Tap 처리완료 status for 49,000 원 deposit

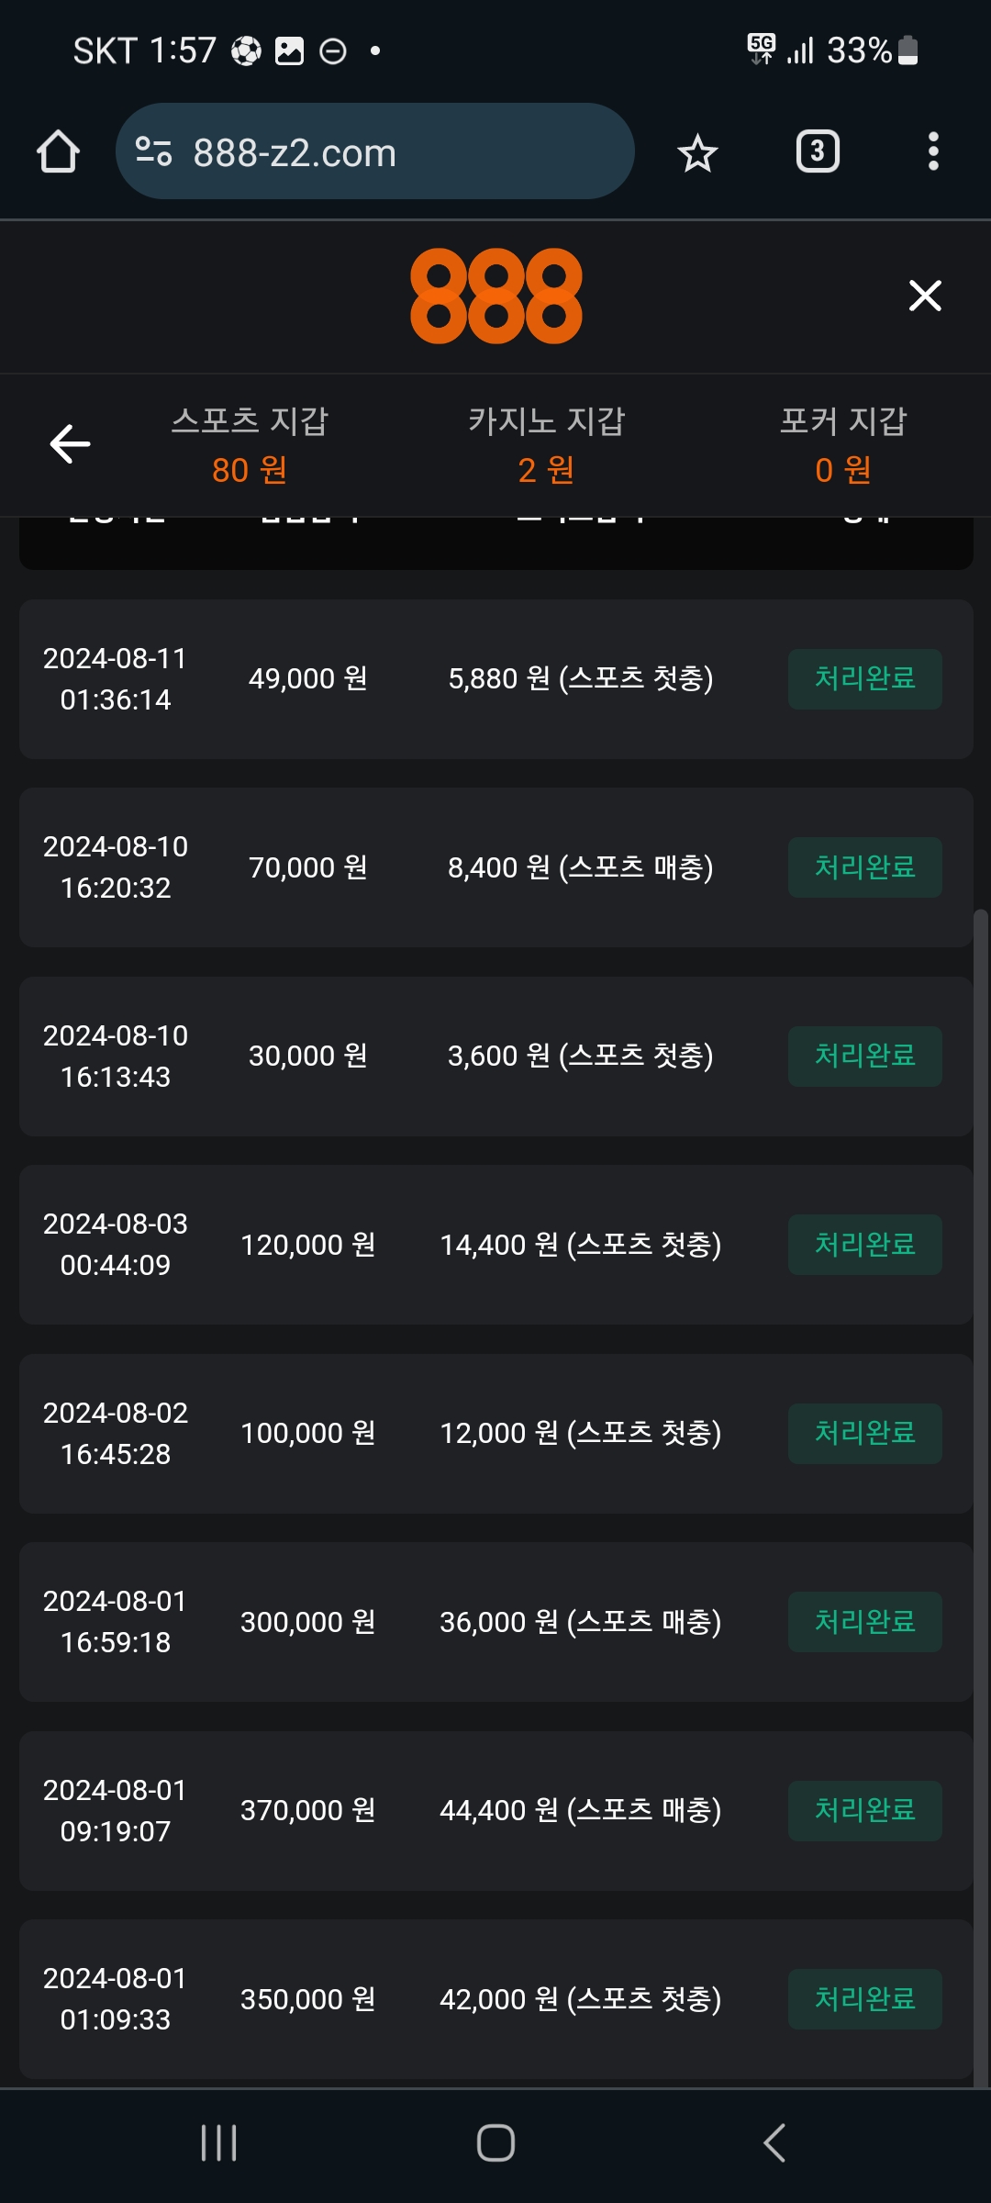click(864, 679)
